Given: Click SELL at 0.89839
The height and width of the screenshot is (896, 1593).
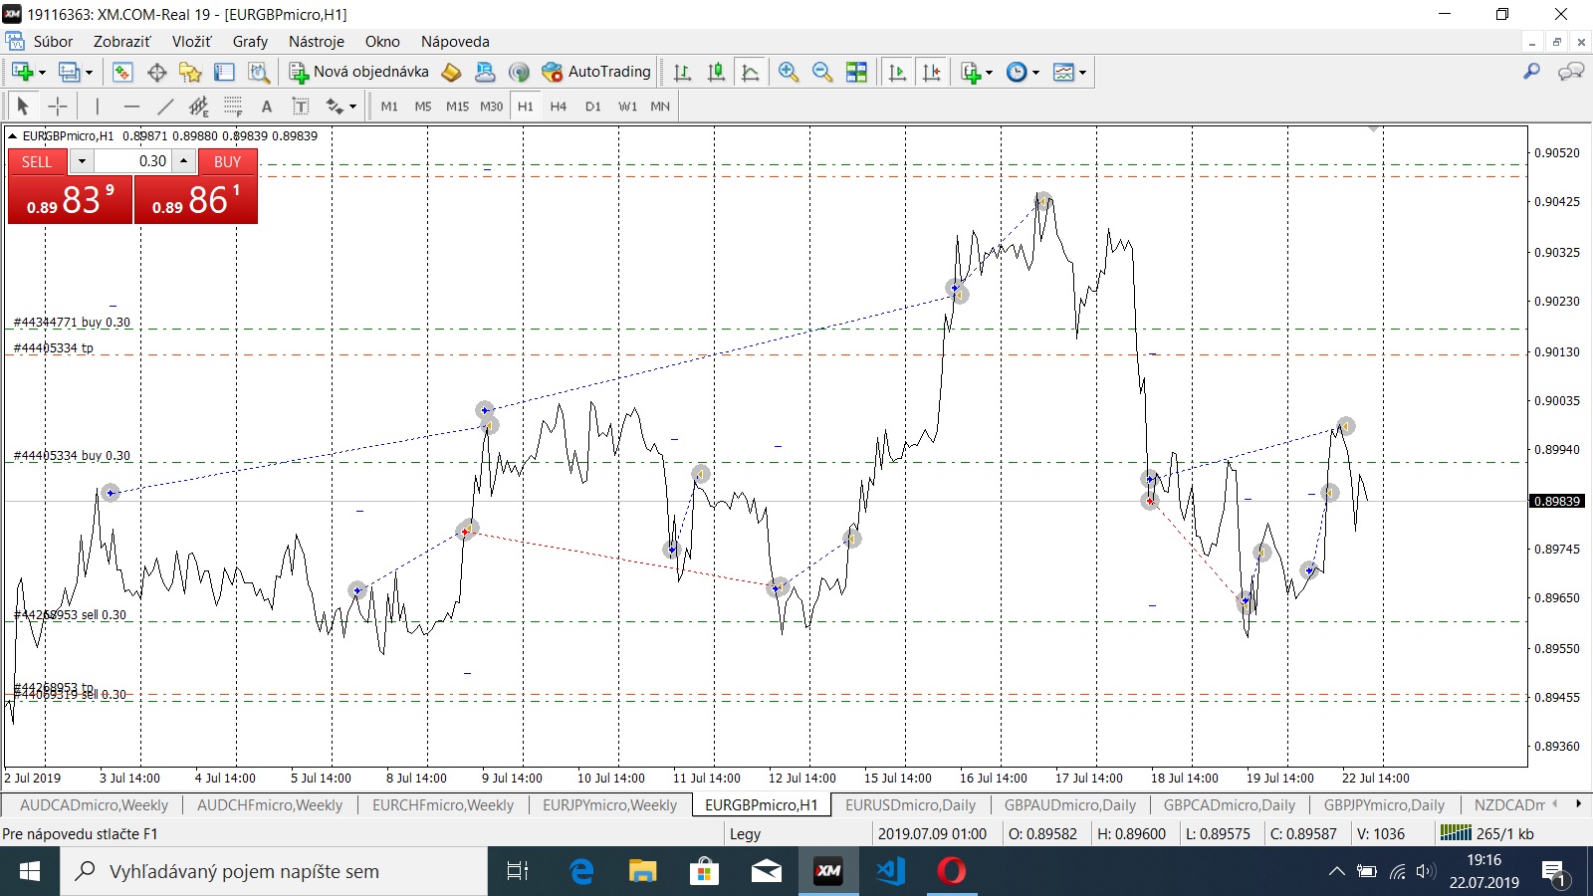Looking at the screenshot, I should pos(70,199).
